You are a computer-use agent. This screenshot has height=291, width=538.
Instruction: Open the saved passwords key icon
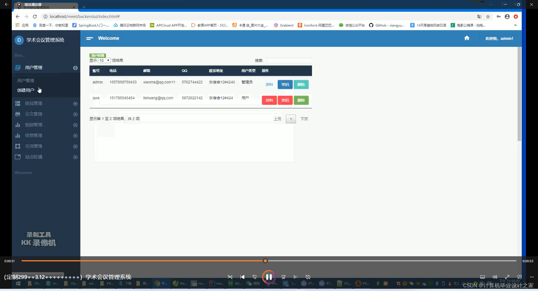click(x=498, y=17)
